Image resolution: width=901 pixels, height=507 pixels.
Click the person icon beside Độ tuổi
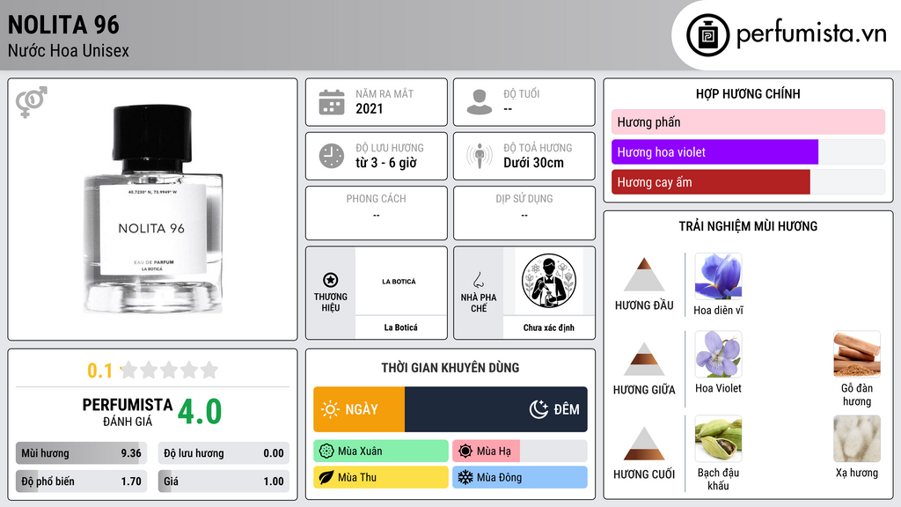tap(480, 102)
